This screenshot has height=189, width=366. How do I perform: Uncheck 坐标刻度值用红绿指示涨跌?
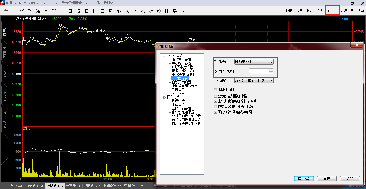[215, 101]
